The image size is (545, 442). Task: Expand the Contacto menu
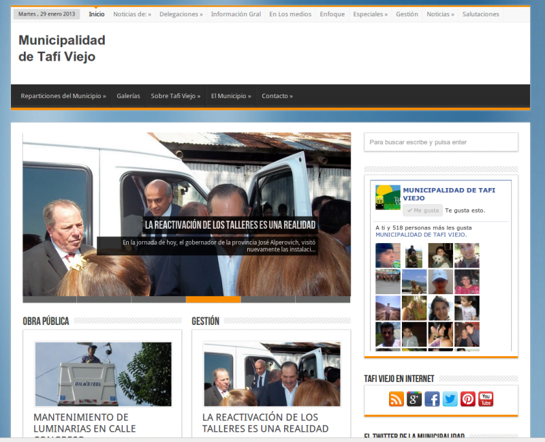[277, 96]
